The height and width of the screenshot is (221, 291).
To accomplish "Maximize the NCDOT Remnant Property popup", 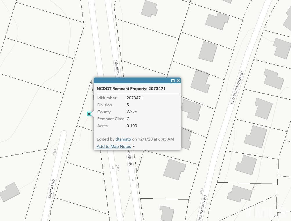I will [x=173, y=80].
